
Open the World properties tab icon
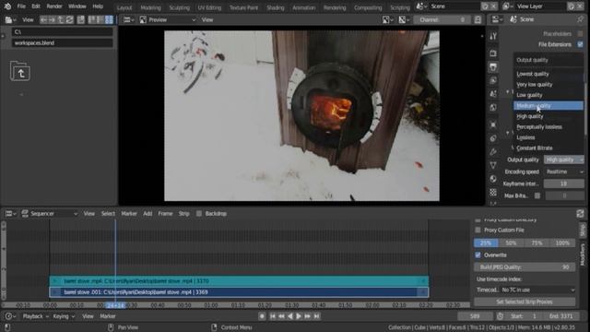(x=493, y=108)
